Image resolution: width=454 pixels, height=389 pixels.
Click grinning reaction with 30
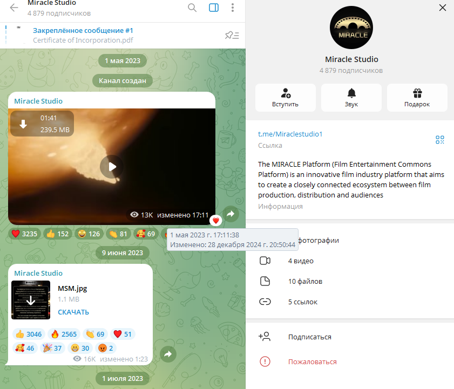[80, 348]
